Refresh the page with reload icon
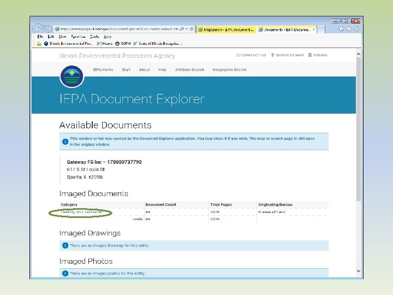This screenshot has width=393, height=295. (x=192, y=29)
